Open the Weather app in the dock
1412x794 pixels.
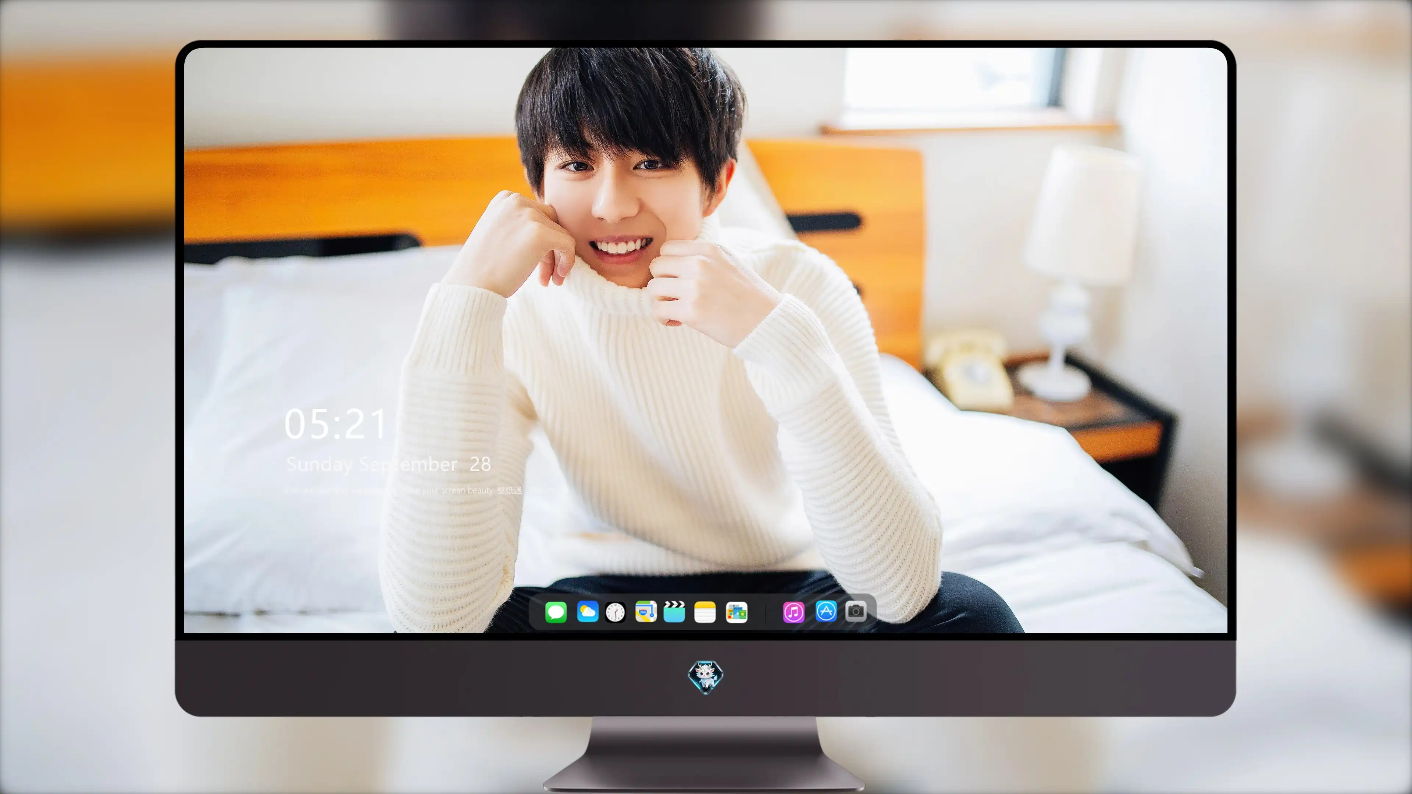pos(588,612)
